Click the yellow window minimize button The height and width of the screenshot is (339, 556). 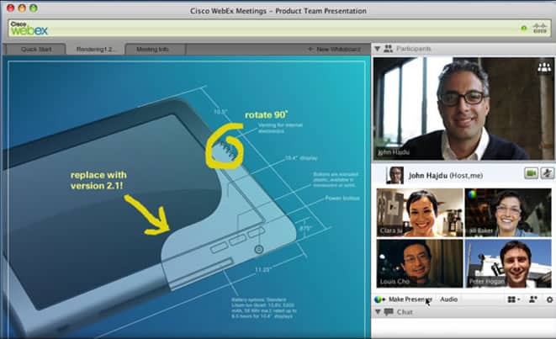pos(22,8)
